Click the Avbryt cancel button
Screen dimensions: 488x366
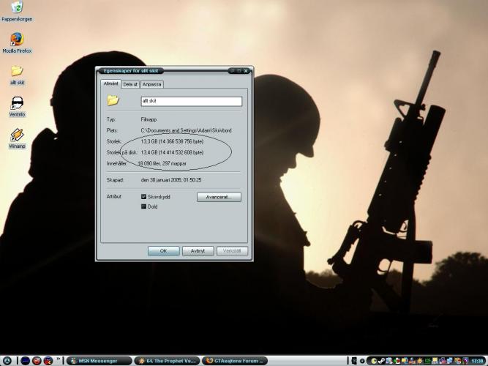tap(198, 251)
